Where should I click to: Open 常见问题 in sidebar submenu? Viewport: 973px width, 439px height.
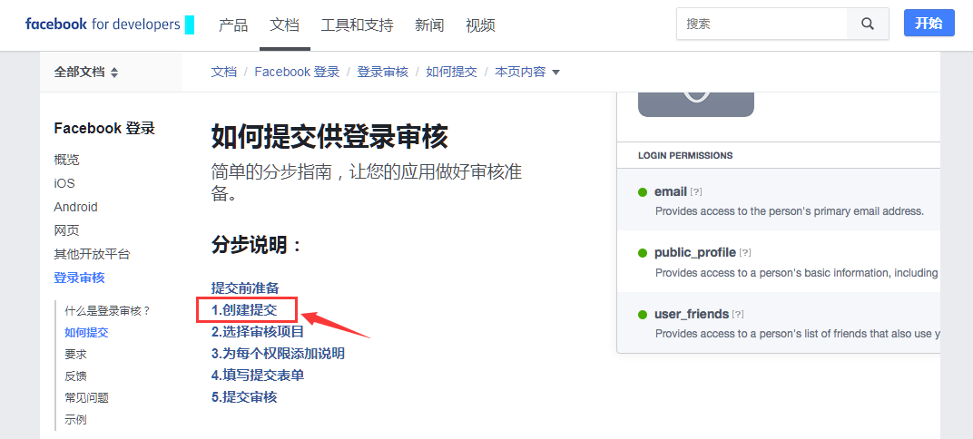point(86,397)
